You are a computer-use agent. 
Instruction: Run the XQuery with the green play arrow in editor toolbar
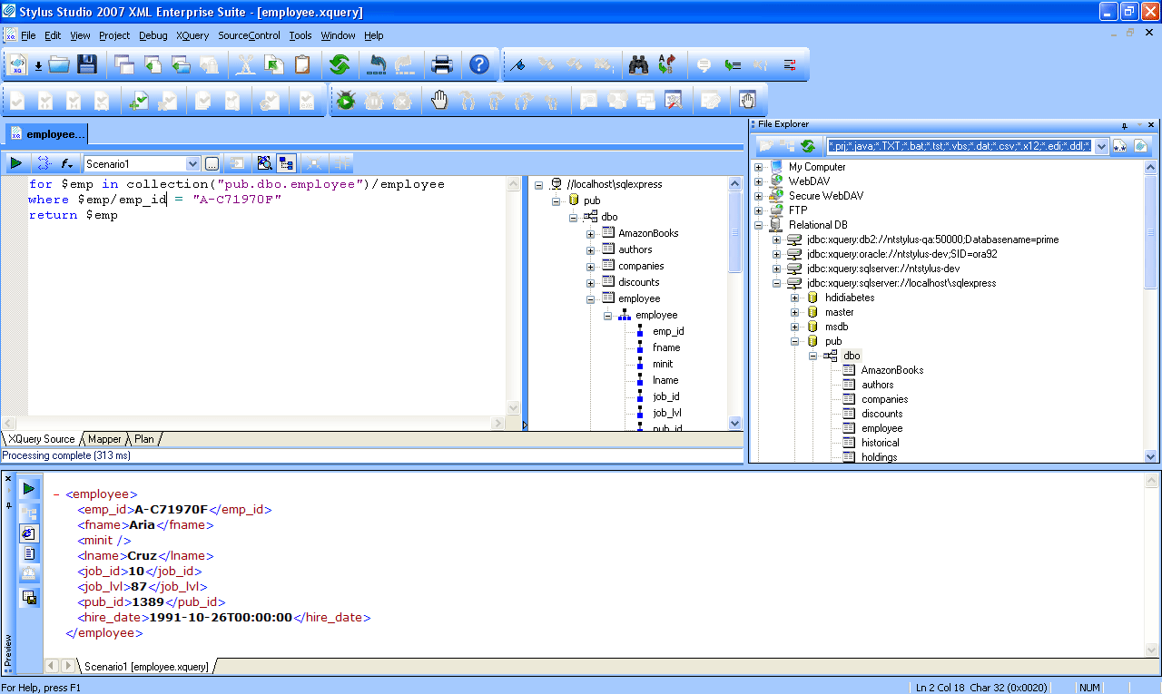coord(15,163)
